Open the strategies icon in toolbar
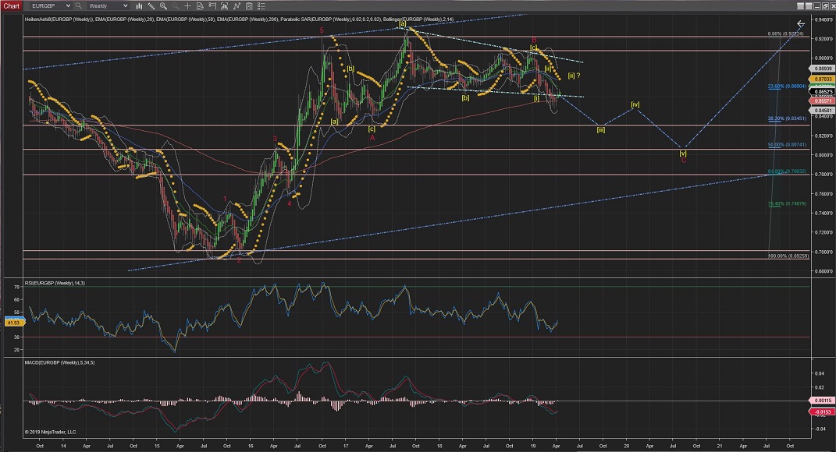Viewport: 836px width, 452px height. tap(249, 6)
